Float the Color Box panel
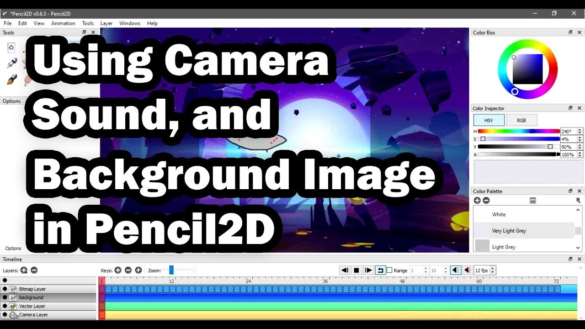 click(x=570, y=32)
